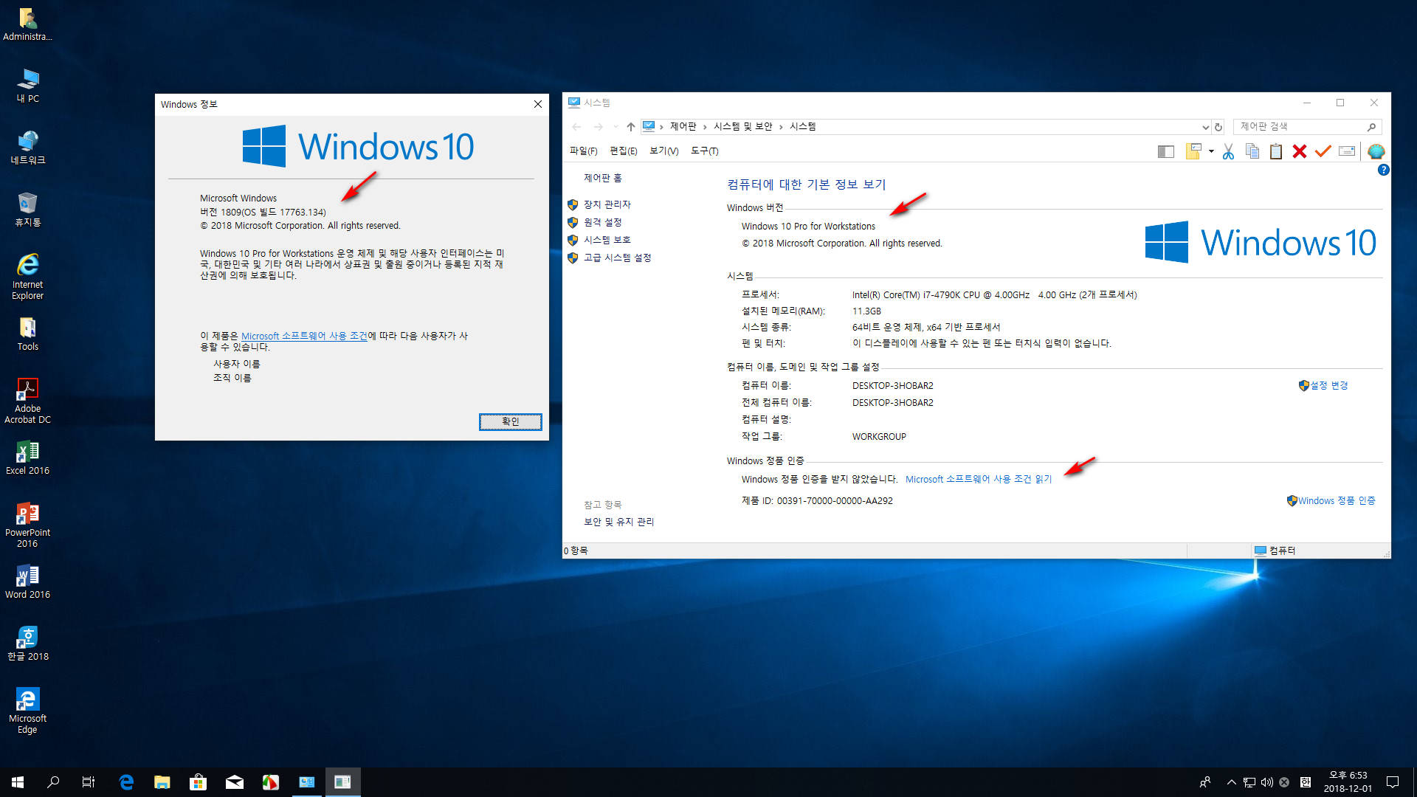Screen dimensions: 1417x797
Task: Click the Back arrow in System window
Action: [x=577, y=127]
